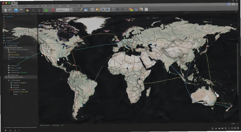Screen dimensions: 241x132
Task: Click the red-green color wheel toolbar icon
Action: tap(27, 10)
